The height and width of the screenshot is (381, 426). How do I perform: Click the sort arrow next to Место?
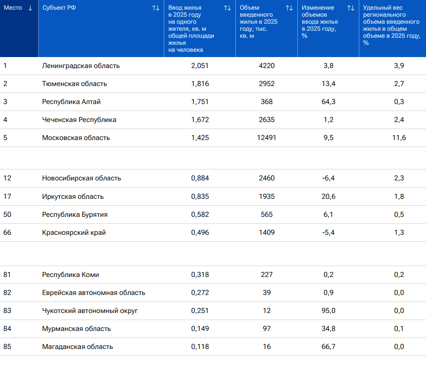[x=30, y=8]
